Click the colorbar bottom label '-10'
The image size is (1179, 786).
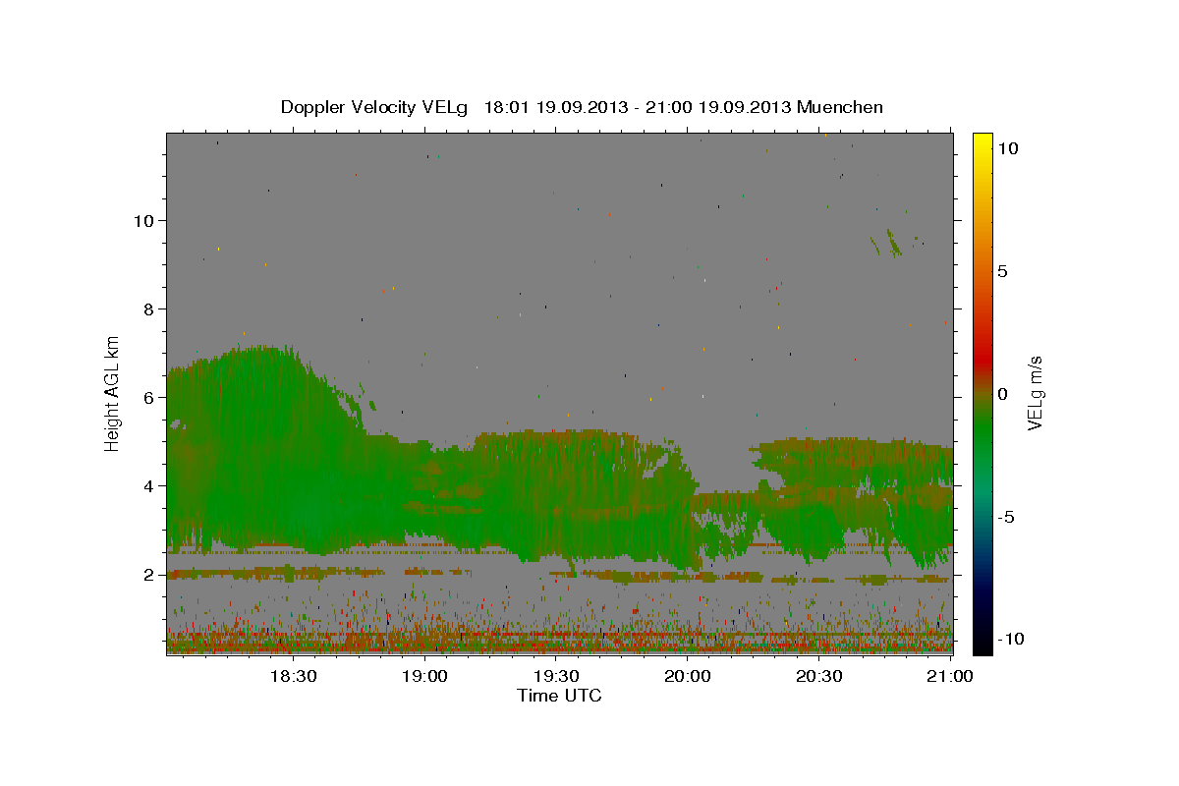click(1009, 639)
